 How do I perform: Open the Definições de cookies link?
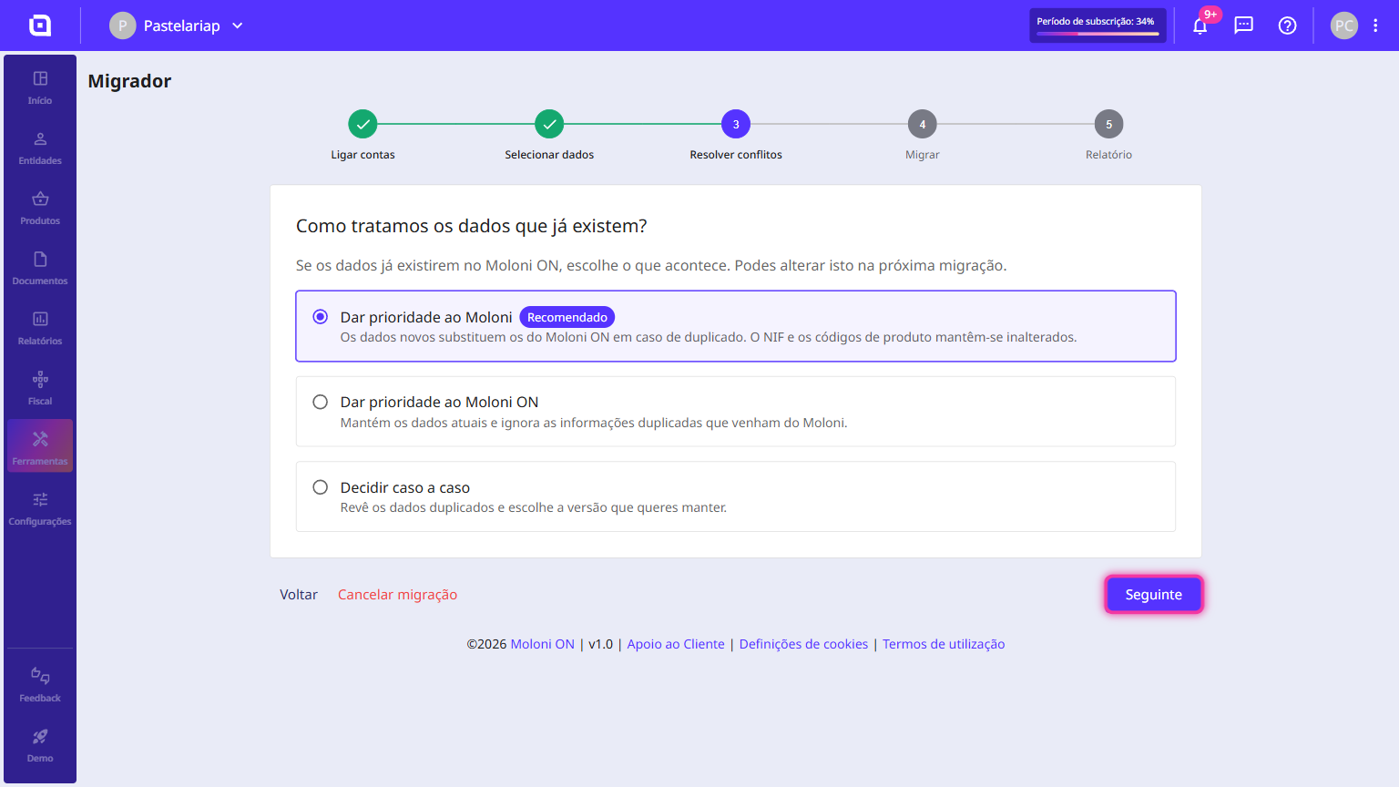click(803, 644)
